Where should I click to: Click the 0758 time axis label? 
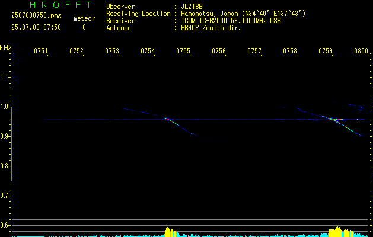290,51
